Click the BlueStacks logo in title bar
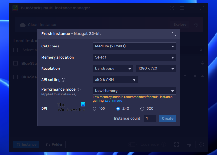The width and height of the screenshot is (217, 155). pyautogui.click(x=15, y=8)
